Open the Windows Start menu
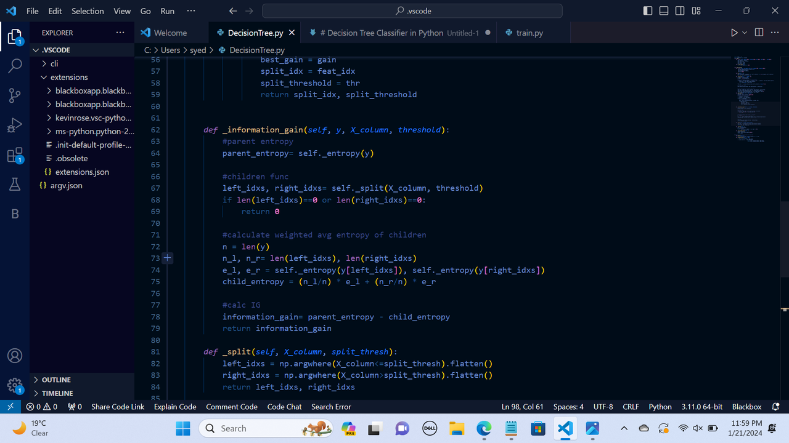 pyautogui.click(x=183, y=428)
